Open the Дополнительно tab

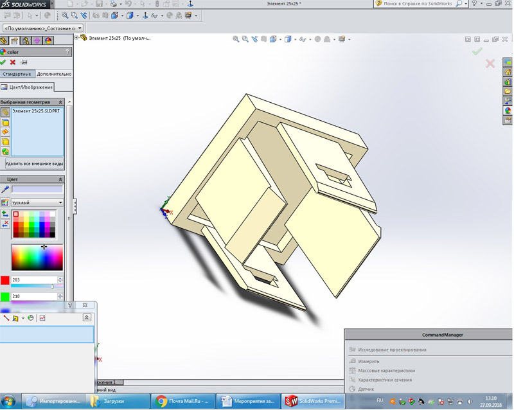[x=54, y=74]
